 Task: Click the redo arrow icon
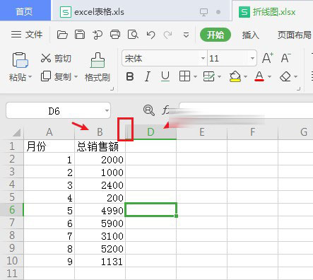click(x=167, y=35)
